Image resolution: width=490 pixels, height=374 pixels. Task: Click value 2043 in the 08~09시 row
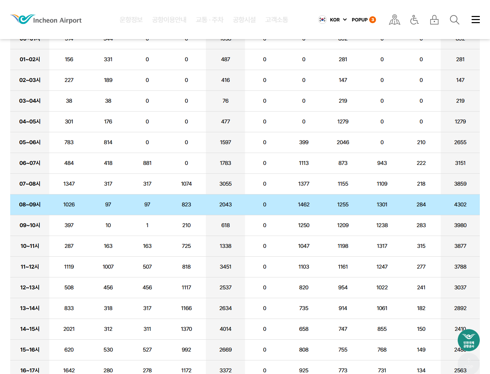click(x=226, y=205)
